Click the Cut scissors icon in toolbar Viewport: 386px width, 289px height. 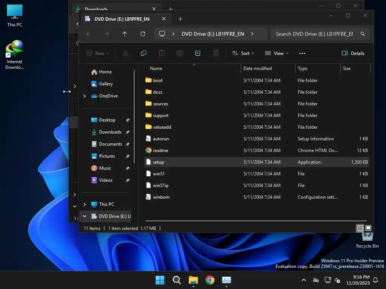(x=126, y=53)
